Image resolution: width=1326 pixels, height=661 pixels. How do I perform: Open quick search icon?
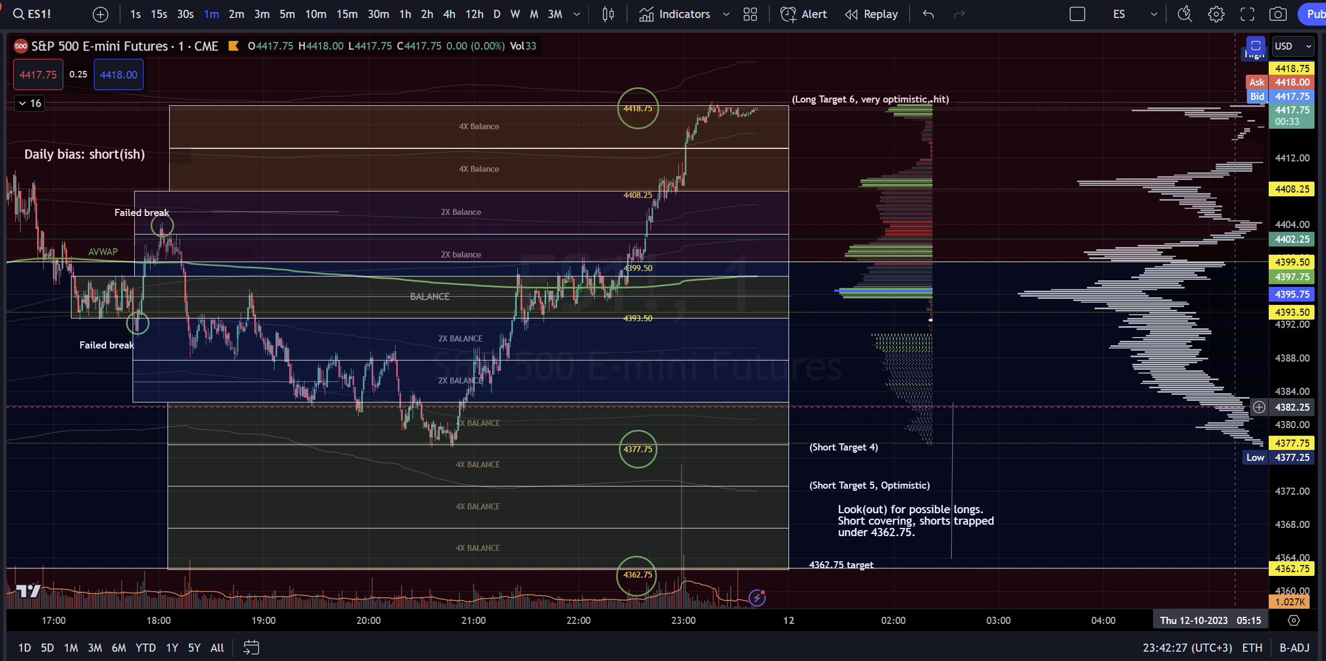pyautogui.click(x=1185, y=14)
